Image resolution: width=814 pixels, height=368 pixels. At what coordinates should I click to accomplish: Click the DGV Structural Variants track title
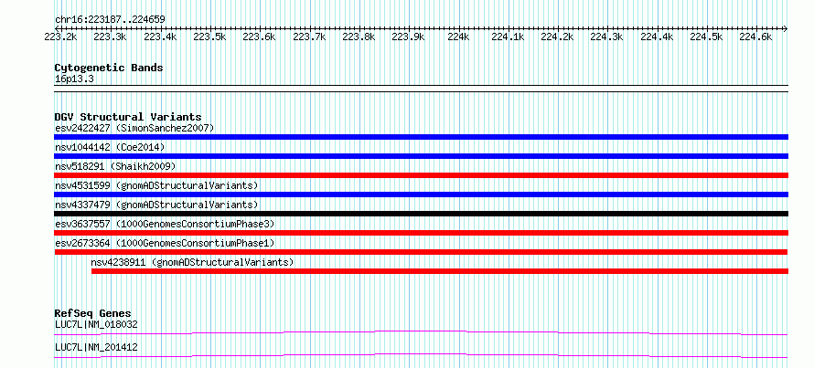(x=128, y=117)
